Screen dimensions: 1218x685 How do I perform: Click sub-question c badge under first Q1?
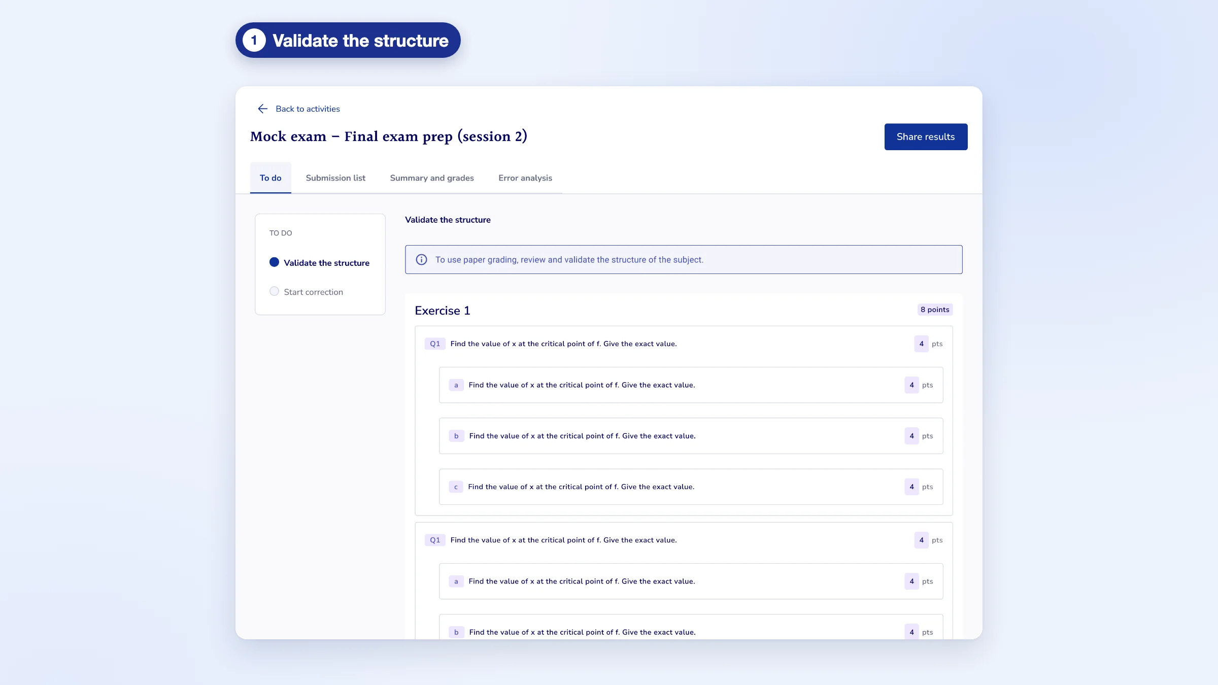coord(456,487)
